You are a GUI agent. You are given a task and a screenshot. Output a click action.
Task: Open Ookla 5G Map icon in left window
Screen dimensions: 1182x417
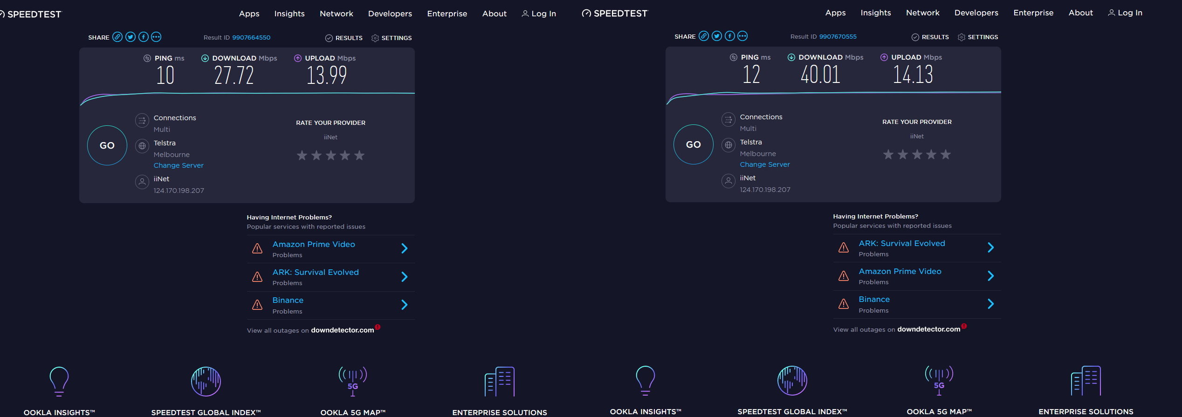click(353, 381)
